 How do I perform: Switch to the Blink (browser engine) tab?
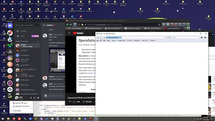click(133, 28)
